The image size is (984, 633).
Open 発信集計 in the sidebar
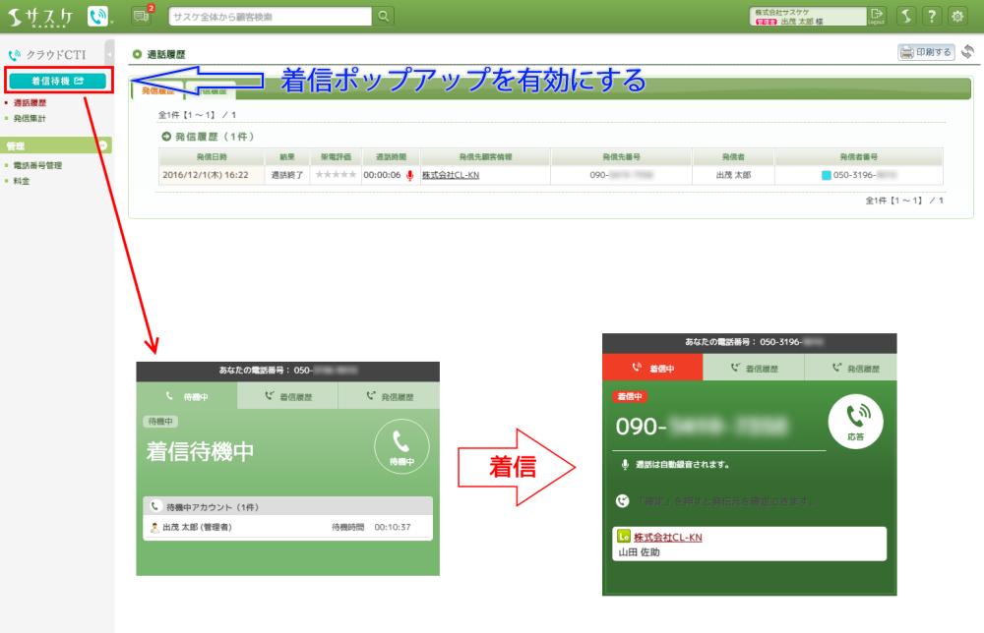[30, 118]
